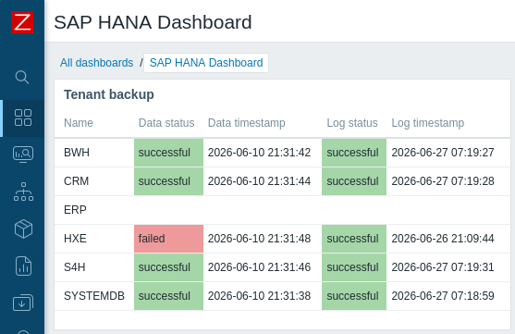Click the SAP HANA Dashboard page heading
This screenshot has height=334, width=515.
(x=153, y=22)
